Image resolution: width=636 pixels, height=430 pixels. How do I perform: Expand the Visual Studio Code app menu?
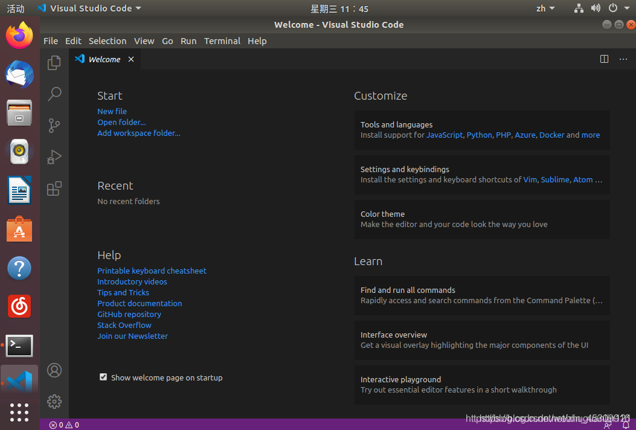click(x=89, y=8)
